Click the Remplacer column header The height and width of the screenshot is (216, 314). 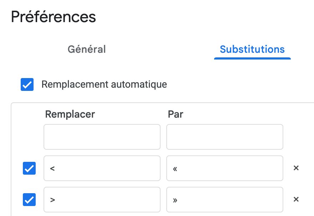(70, 114)
